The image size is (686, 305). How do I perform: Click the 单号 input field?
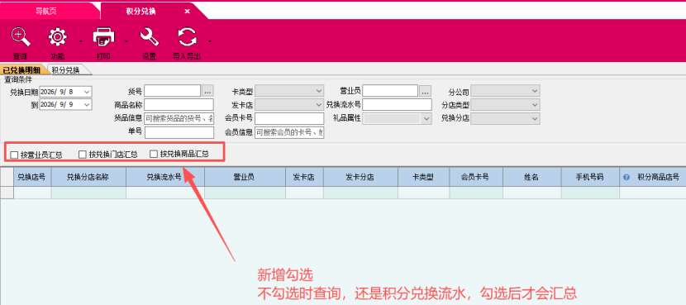tap(179, 132)
